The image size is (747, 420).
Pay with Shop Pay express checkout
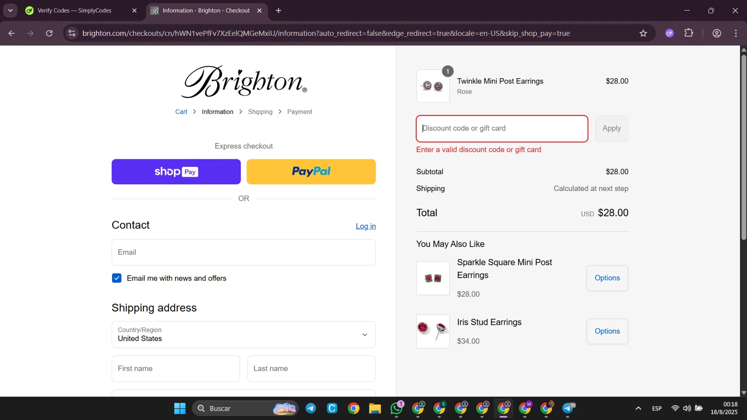176,172
